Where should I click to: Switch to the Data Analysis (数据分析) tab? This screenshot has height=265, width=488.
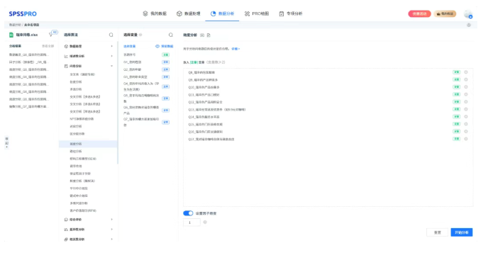(x=222, y=13)
